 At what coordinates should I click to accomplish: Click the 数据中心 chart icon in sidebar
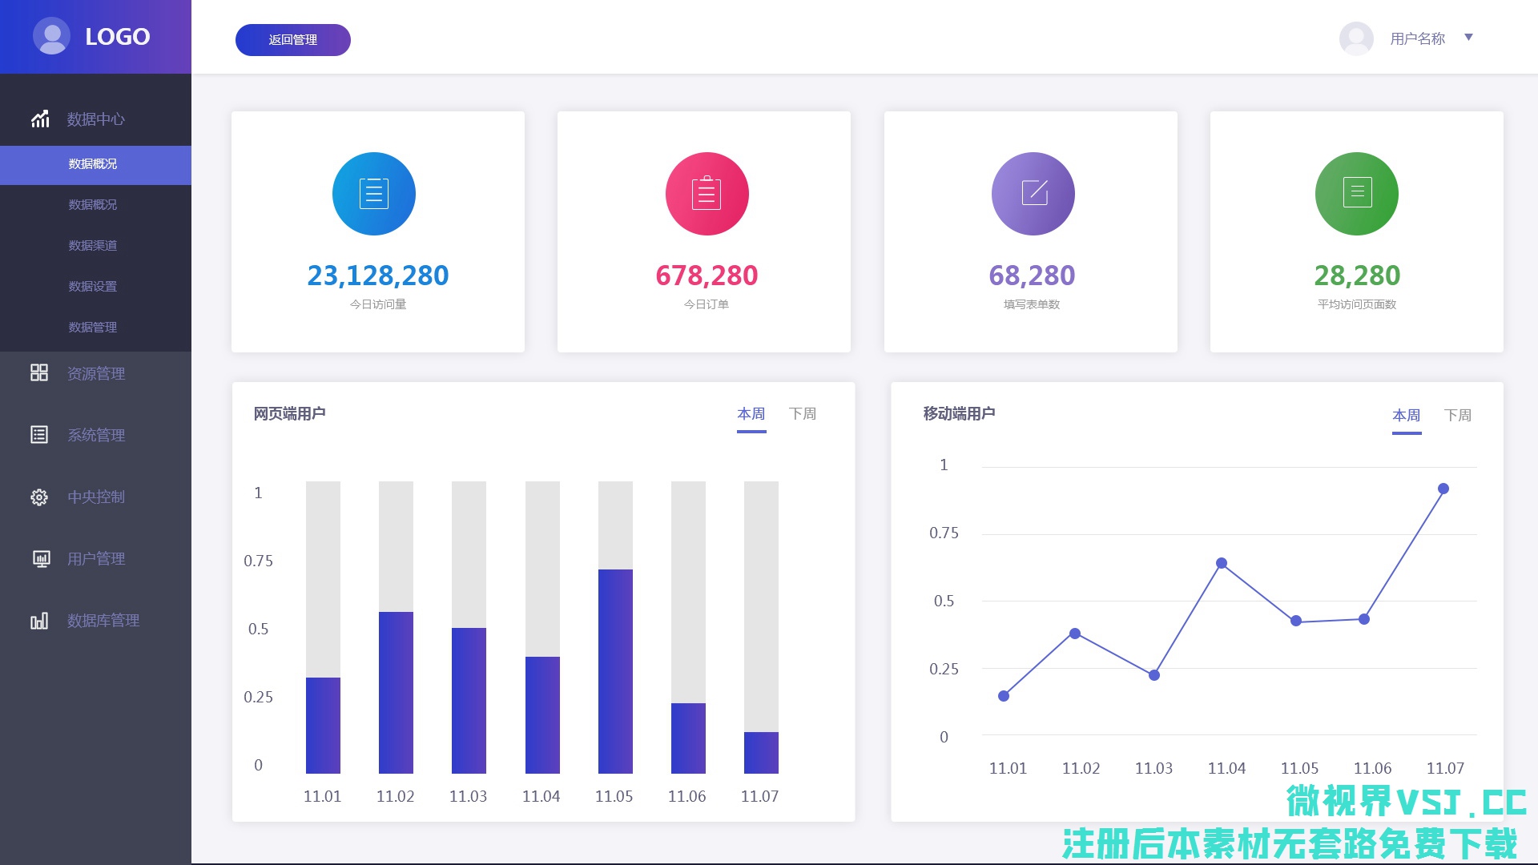[40, 119]
